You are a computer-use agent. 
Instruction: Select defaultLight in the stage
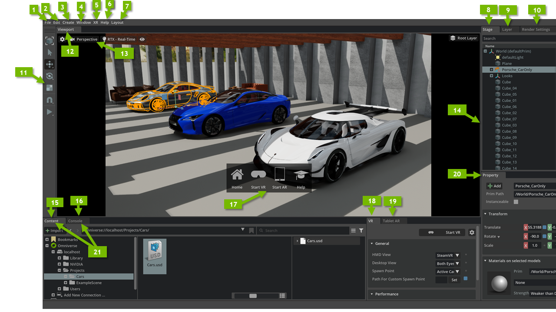coord(513,57)
